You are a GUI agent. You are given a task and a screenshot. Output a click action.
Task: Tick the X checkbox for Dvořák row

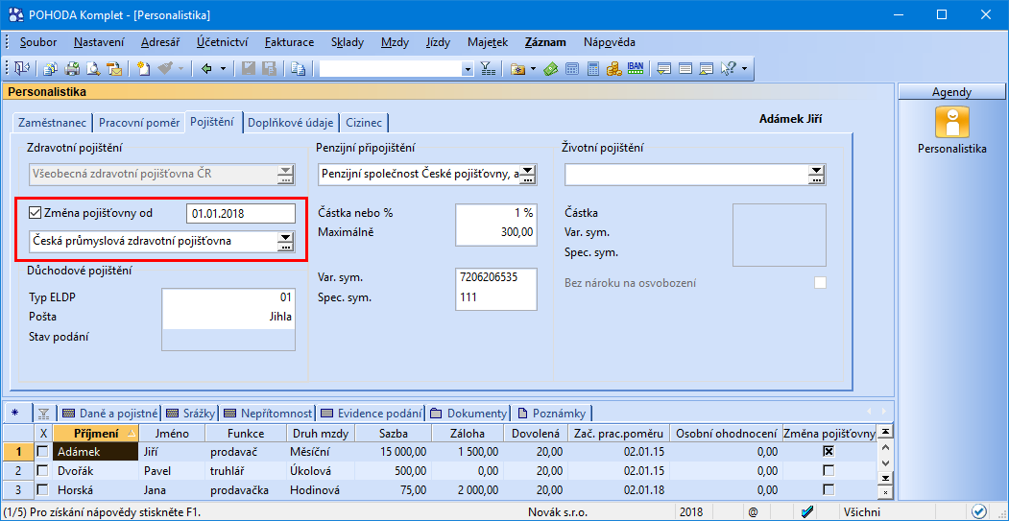[x=42, y=471]
